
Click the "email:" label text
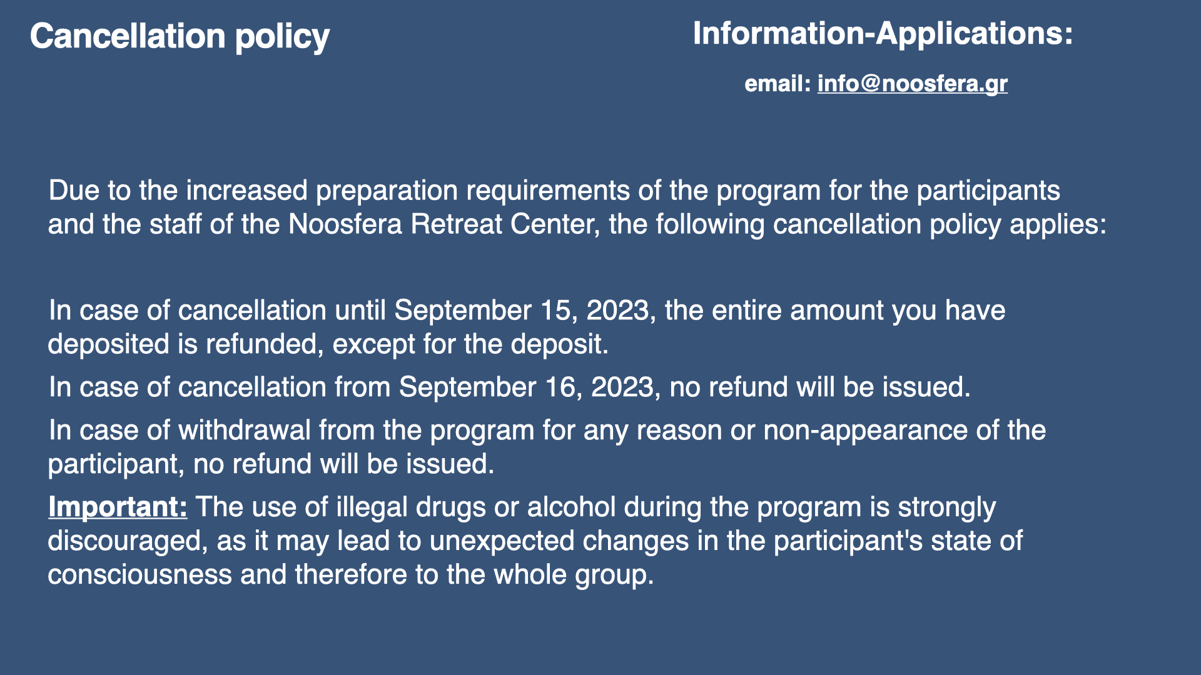pyautogui.click(x=777, y=84)
